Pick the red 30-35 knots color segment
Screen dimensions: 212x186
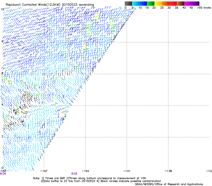tap(173, 3)
